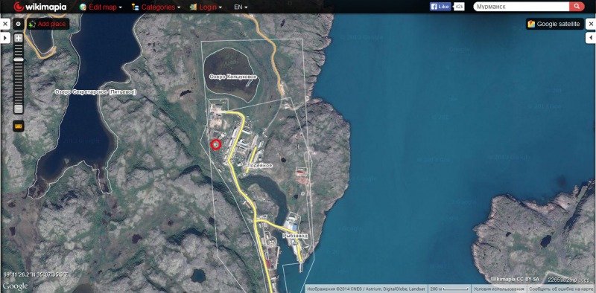The width and height of the screenshot is (596, 293).
Task: Click the Add place button
Action: [x=48, y=24]
